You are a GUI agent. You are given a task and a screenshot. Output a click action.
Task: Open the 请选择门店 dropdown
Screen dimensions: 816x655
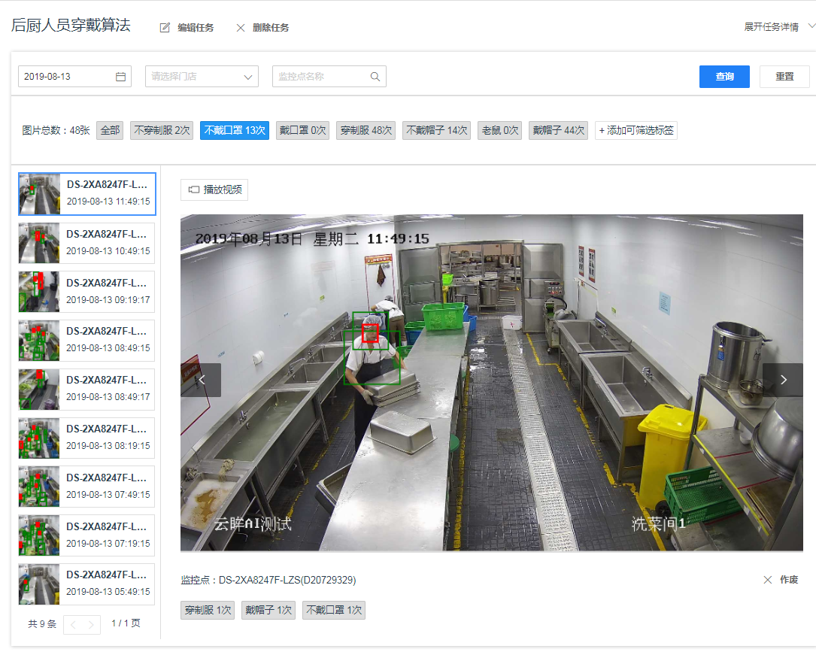click(201, 76)
